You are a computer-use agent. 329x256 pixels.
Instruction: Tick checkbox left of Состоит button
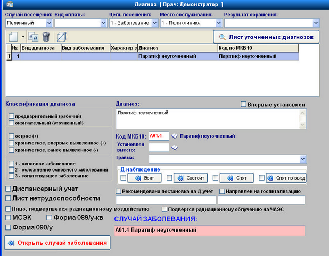tap(169, 178)
